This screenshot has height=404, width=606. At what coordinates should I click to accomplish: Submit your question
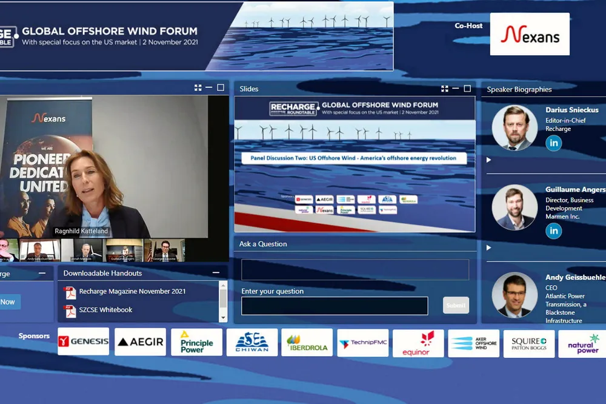point(456,306)
